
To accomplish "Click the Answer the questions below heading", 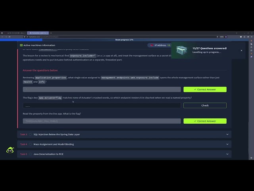I will (x=40, y=70).
